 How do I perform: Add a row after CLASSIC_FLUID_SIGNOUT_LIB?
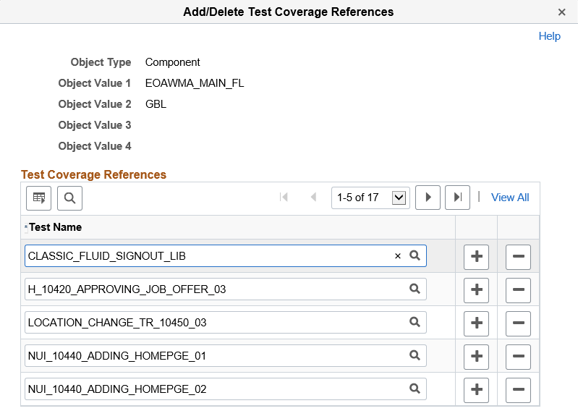tap(476, 257)
